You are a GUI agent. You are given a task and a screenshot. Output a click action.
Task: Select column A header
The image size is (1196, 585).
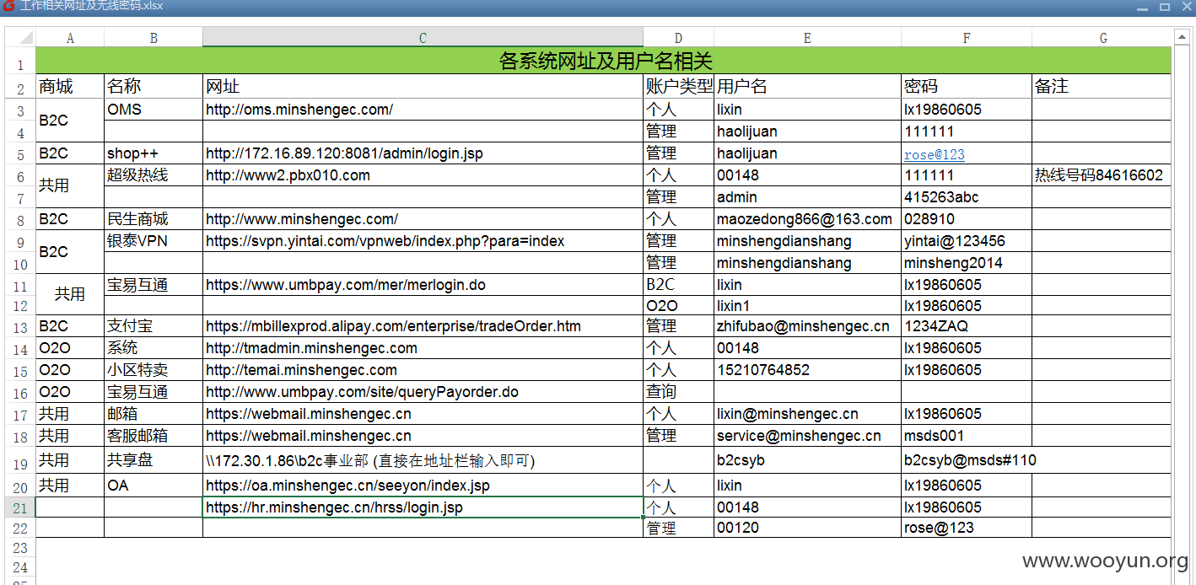(x=70, y=38)
